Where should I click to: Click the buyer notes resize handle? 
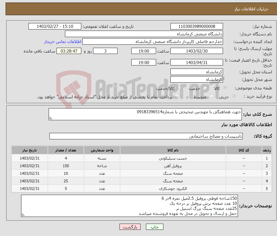tap(23, 215)
